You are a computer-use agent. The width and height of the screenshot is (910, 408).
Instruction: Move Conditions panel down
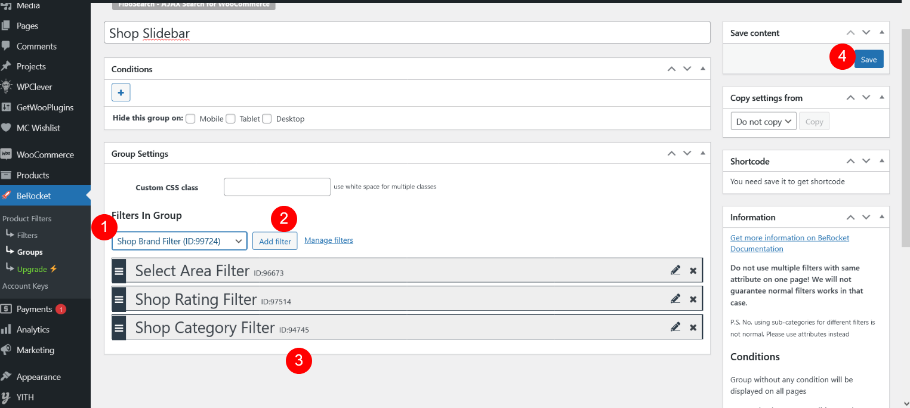(x=687, y=69)
